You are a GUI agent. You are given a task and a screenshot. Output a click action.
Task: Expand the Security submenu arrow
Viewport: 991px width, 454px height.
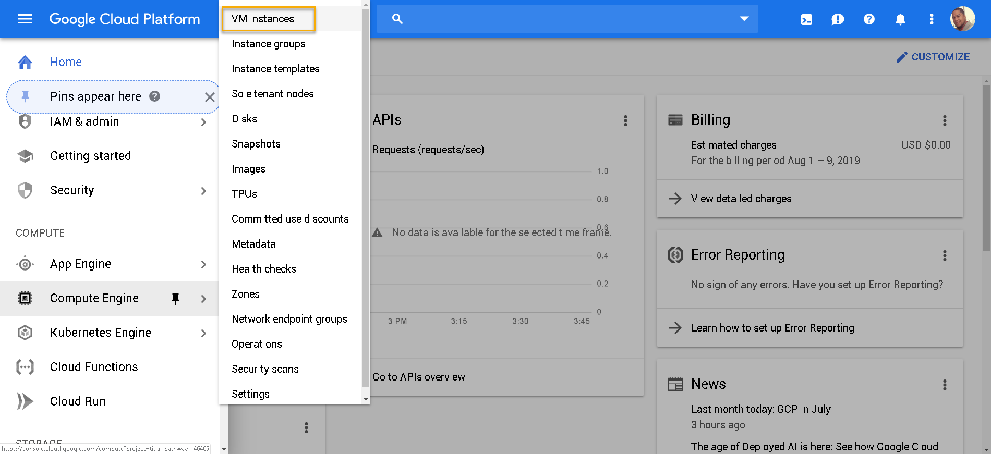click(x=203, y=191)
